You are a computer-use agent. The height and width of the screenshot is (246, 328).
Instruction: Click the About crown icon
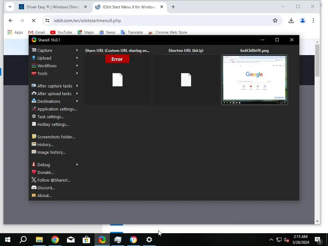pyautogui.click(x=34, y=195)
